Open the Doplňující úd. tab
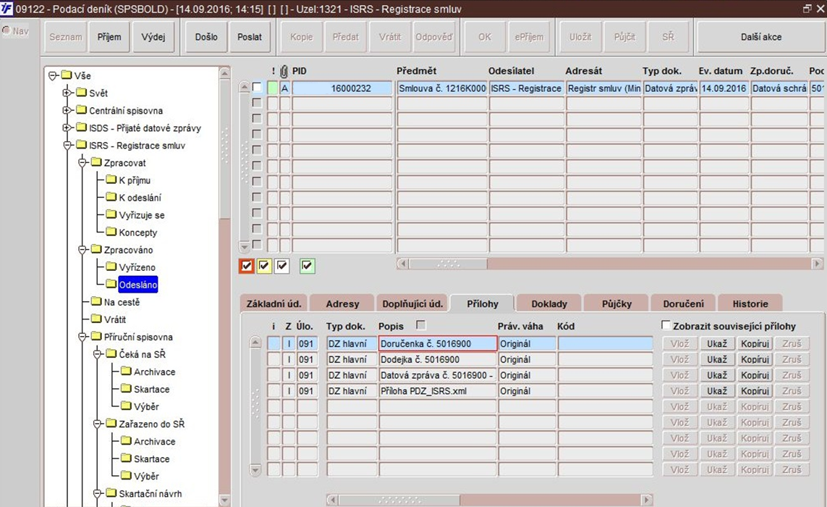This screenshot has width=827, height=507. (x=412, y=303)
